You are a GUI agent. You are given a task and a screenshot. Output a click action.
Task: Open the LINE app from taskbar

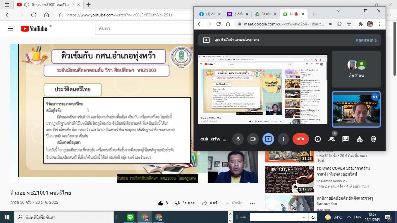tap(130, 217)
